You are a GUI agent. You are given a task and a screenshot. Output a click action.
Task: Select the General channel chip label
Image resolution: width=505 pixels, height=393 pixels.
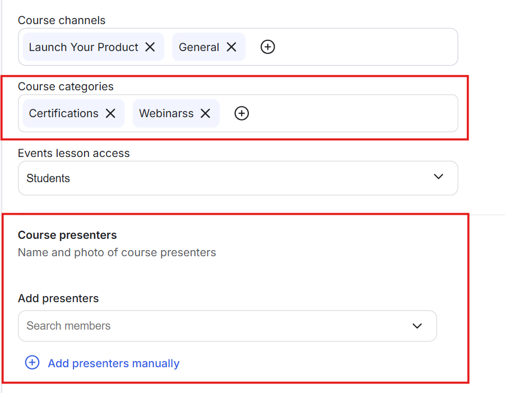point(199,47)
